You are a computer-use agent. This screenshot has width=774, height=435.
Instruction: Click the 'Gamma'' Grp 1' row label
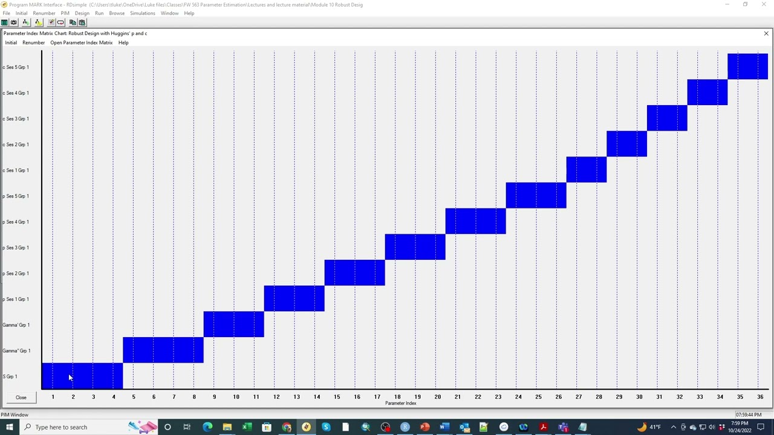click(16, 351)
